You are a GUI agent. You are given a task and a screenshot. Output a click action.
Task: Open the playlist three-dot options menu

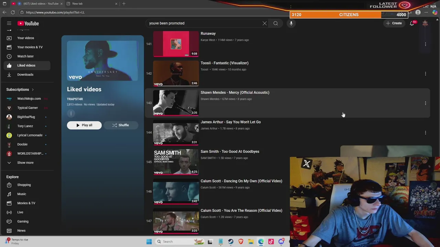(x=71, y=114)
